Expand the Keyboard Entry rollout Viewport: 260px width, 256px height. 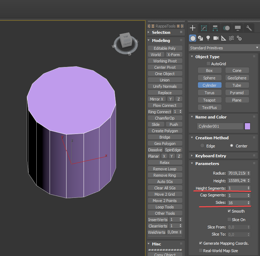(x=211, y=156)
